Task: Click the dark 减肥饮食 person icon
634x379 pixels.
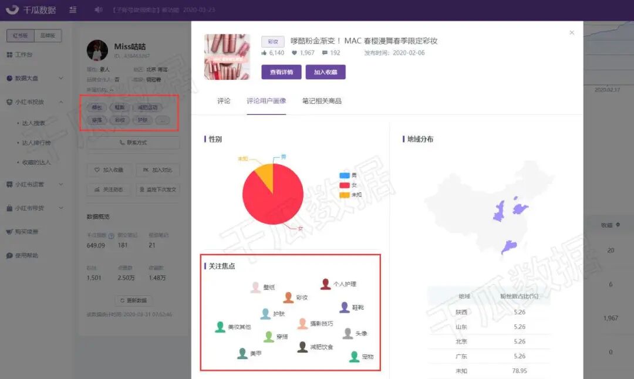Action: click(302, 347)
